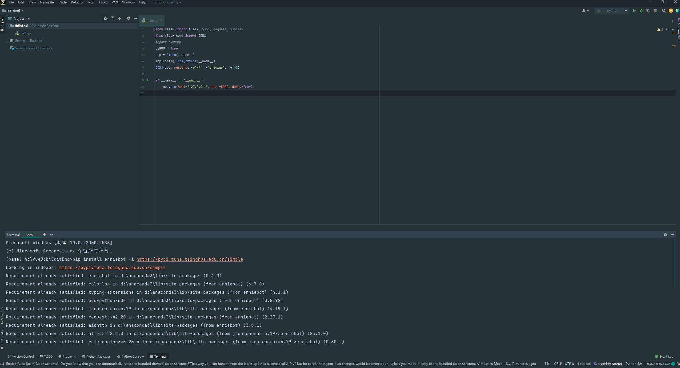Viewport: 680px width, 368px height.
Task: Open the Event Log
Action: click(664, 357)
